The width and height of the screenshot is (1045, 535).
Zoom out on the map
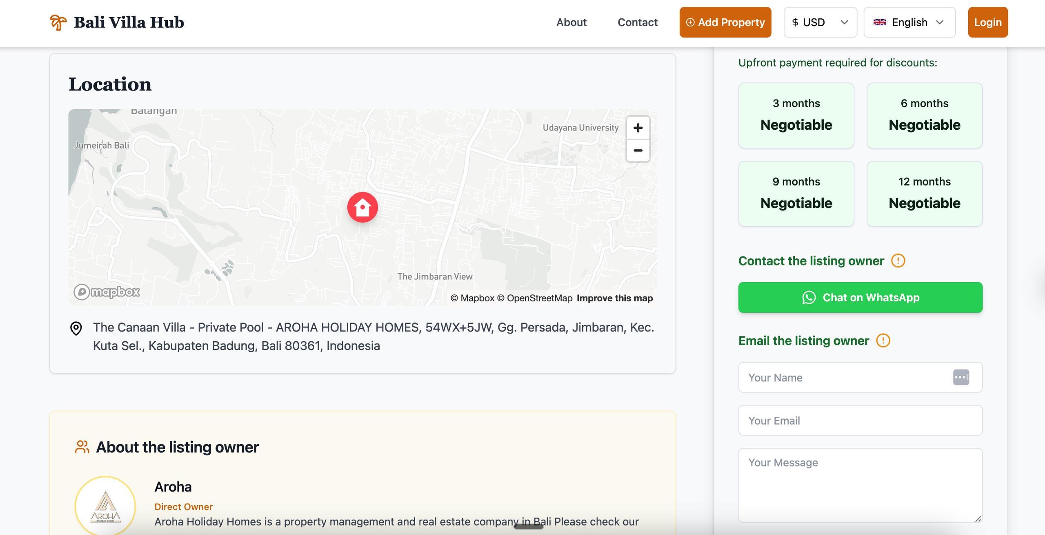pos(638,150)
